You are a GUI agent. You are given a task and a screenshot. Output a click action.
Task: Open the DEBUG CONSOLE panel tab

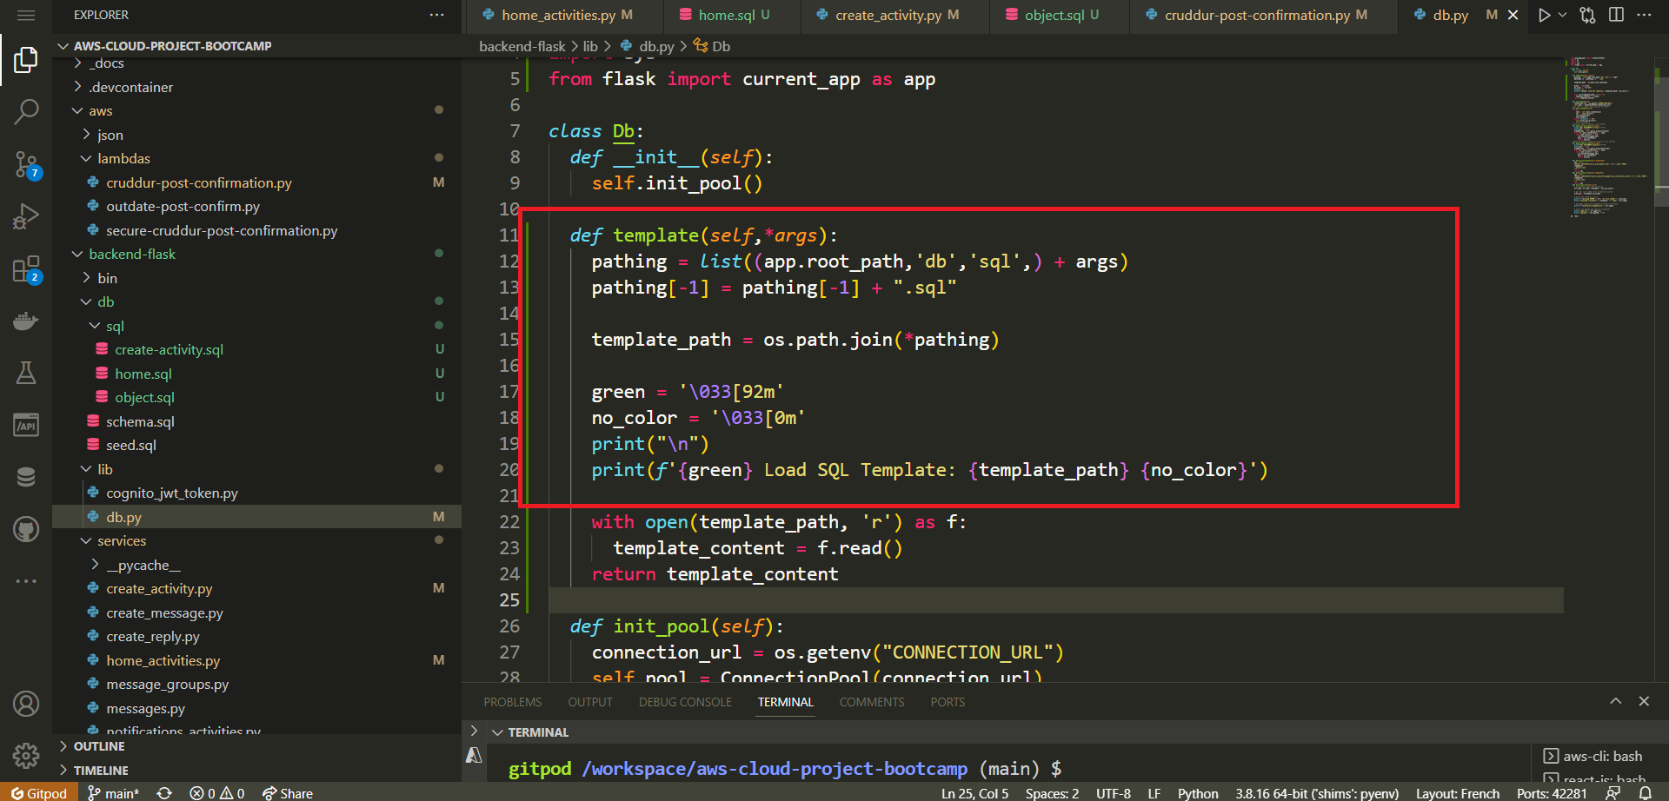tap(685, 702)
